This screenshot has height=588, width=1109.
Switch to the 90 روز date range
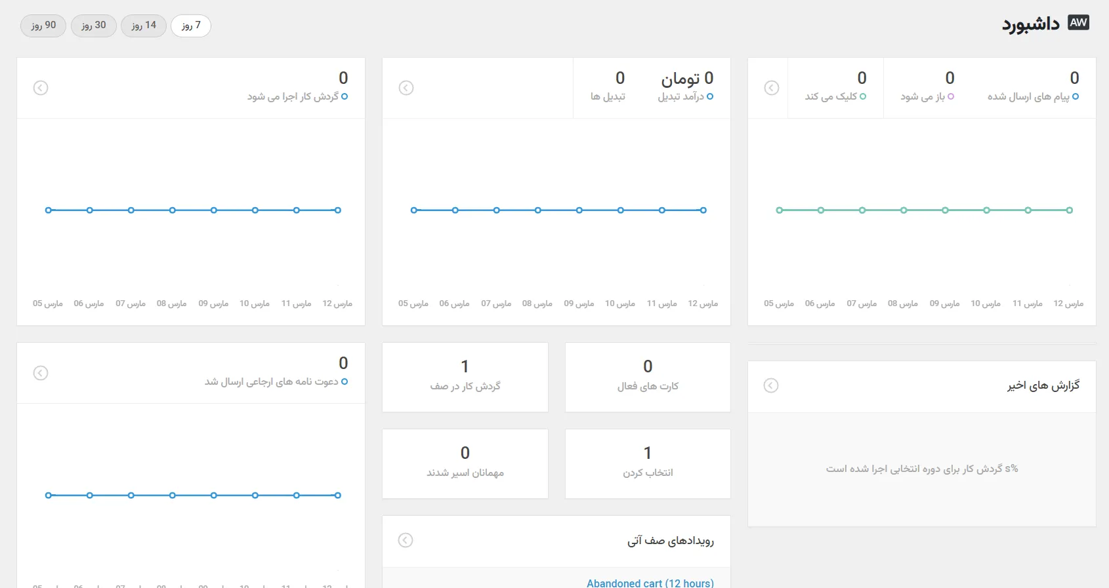point(43,26)
